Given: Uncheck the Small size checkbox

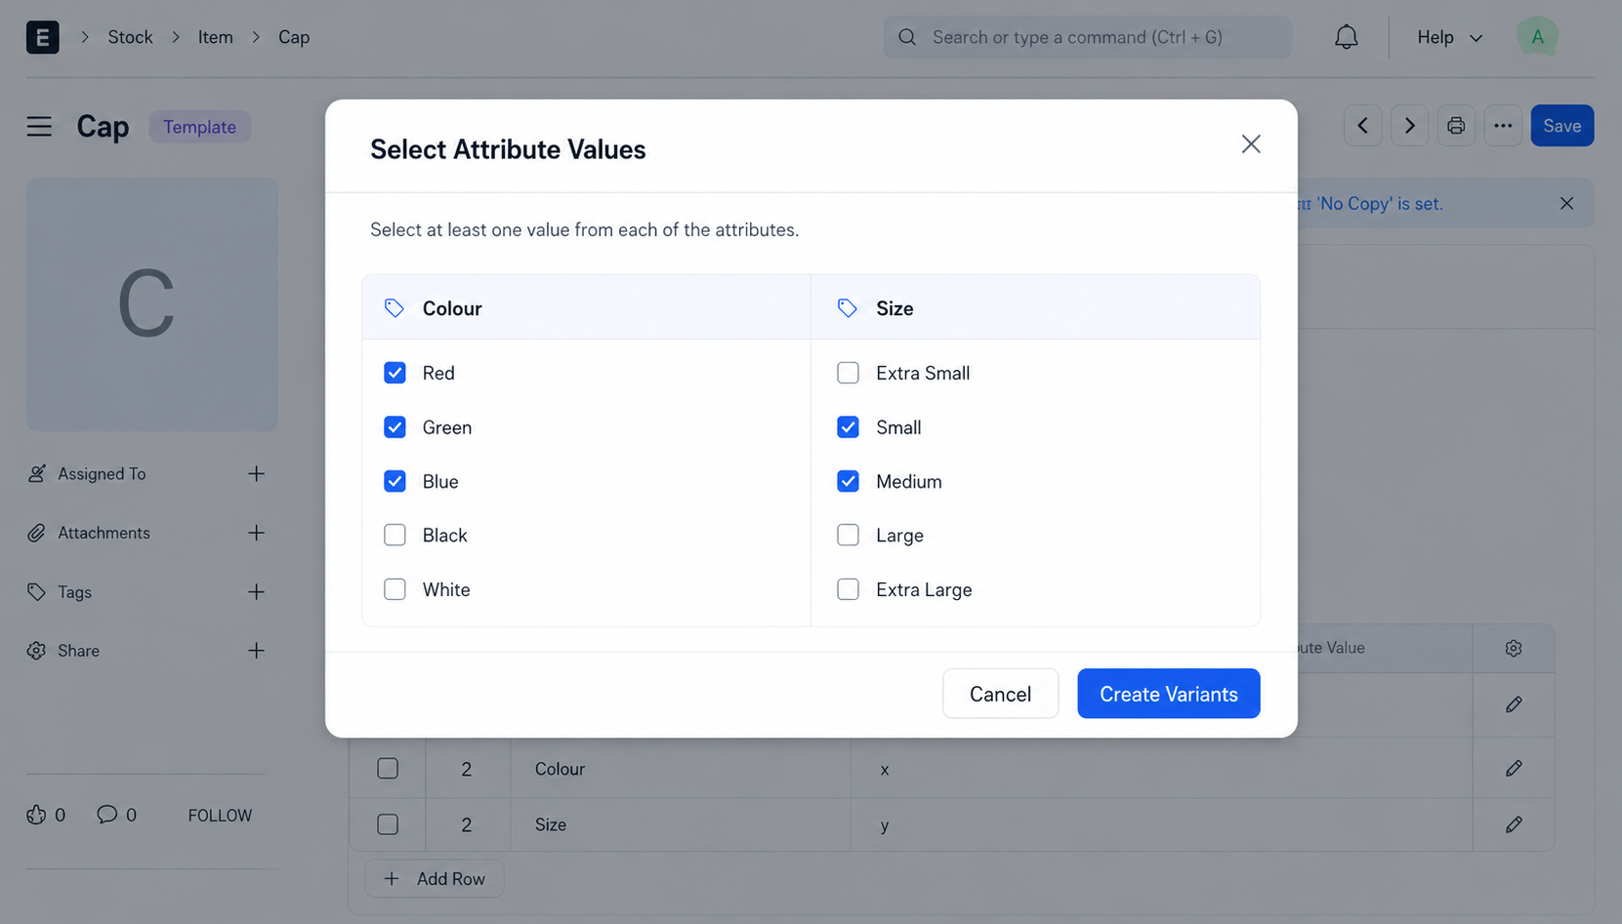Looking at the screenshot, I should tap(848, 427).
